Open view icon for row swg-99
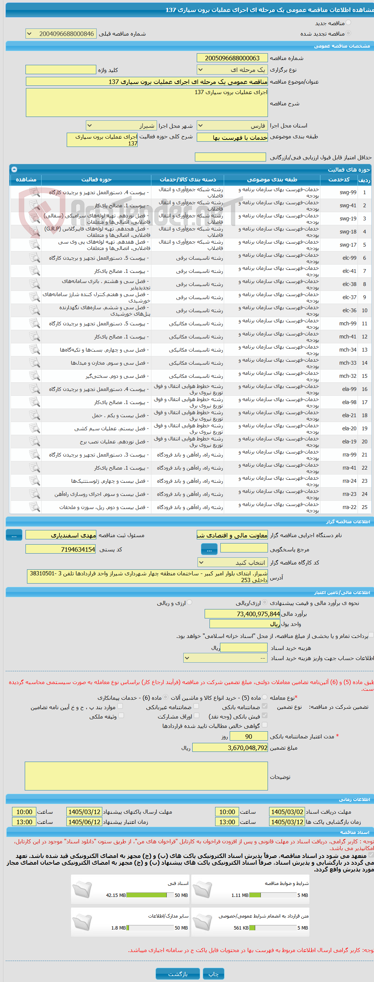Viewport: 374px width, 982px height. (35, 192)
